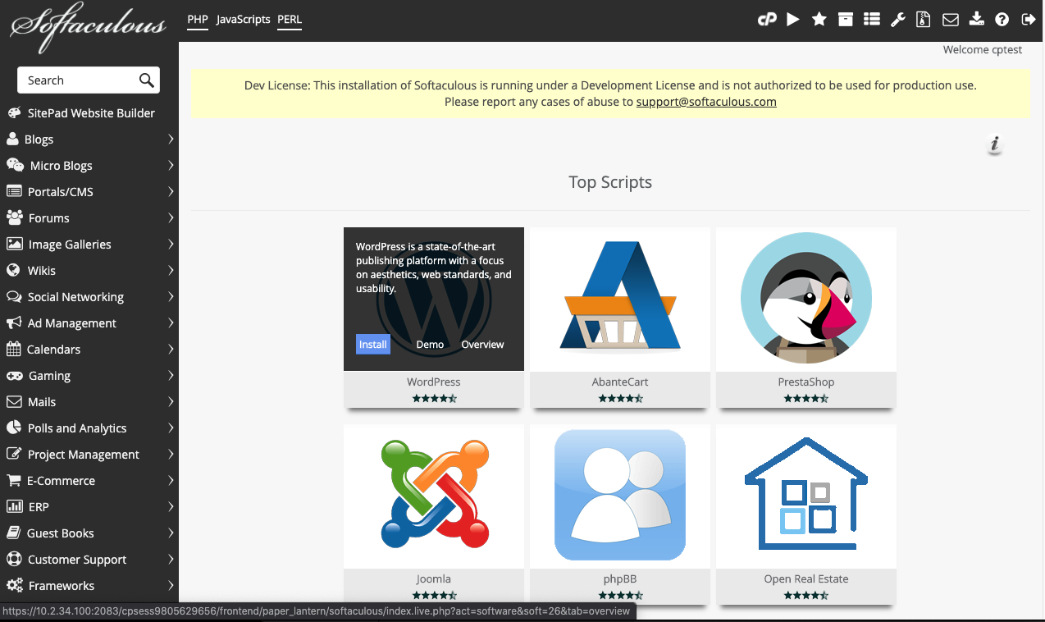Screen dimensions: 1045x622
Task: Expand the E-Commerce category
Action: [x=61, y=481]
